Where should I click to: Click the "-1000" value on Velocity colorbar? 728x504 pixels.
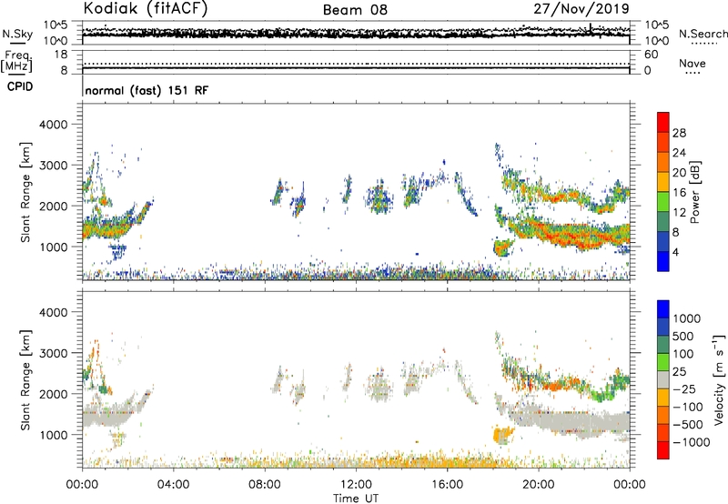coord(692,442)
